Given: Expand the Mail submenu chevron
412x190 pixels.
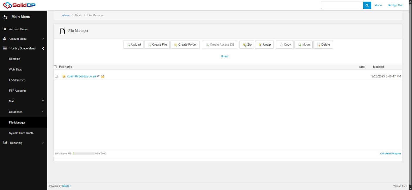Looking at the screenshot, I should (x=43, y=101).
